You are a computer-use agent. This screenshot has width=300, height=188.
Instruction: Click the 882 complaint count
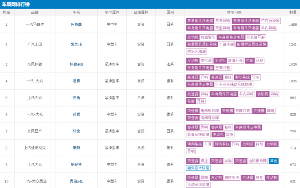[293, 98]
